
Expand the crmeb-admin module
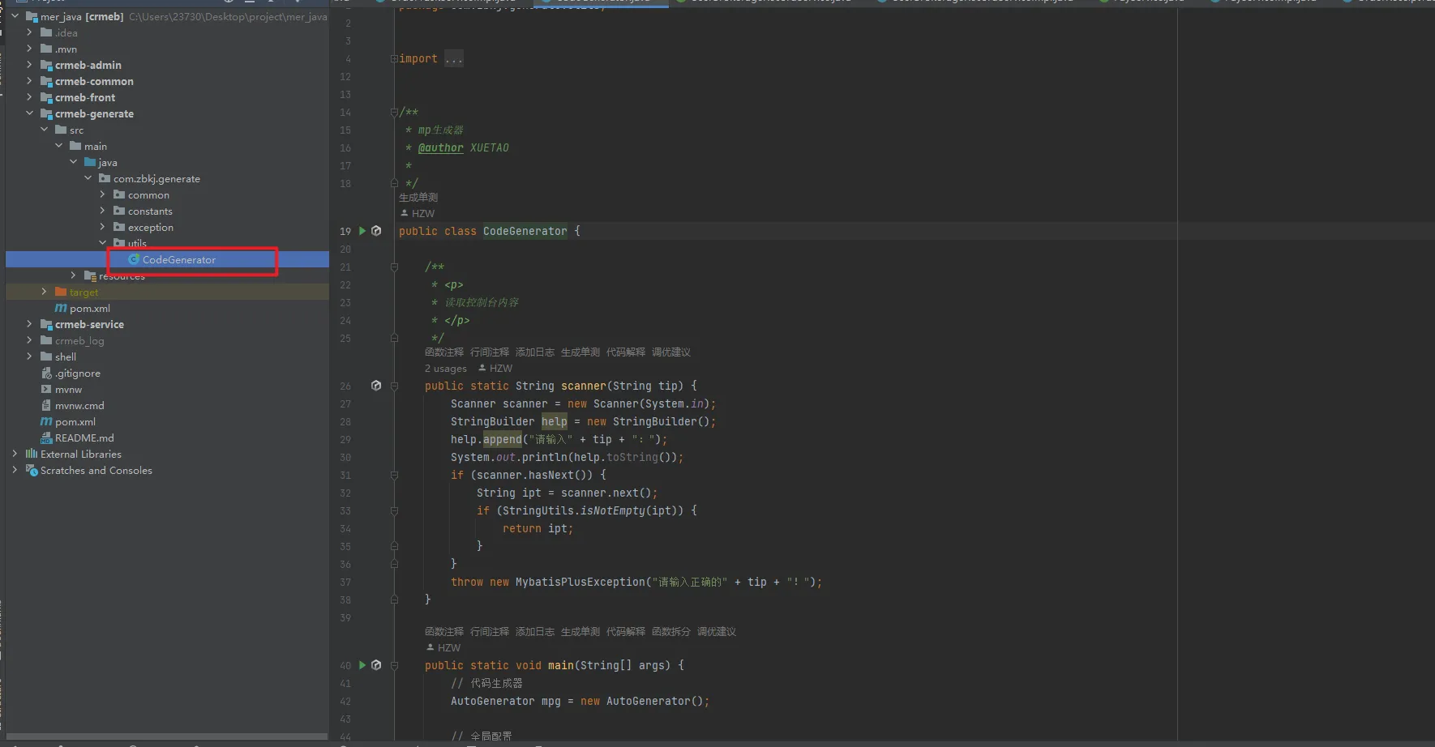[x=29, y=65]
